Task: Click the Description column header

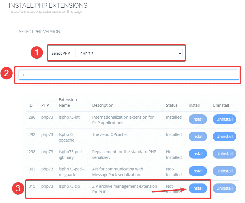Action: point(103,105)
